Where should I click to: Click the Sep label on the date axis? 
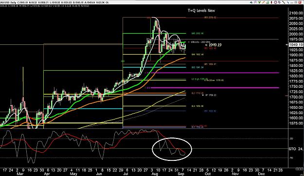tap(181, 174)
